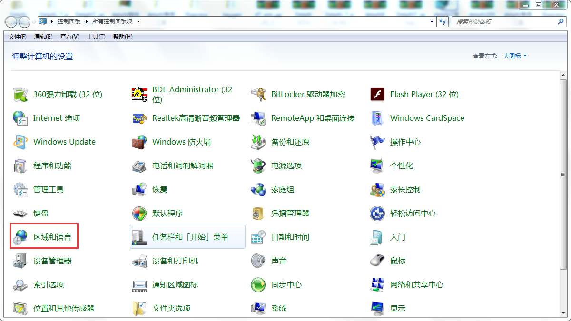
Task: Open the 声音 link
Action: pyautogui.click(x=279, y=261)
